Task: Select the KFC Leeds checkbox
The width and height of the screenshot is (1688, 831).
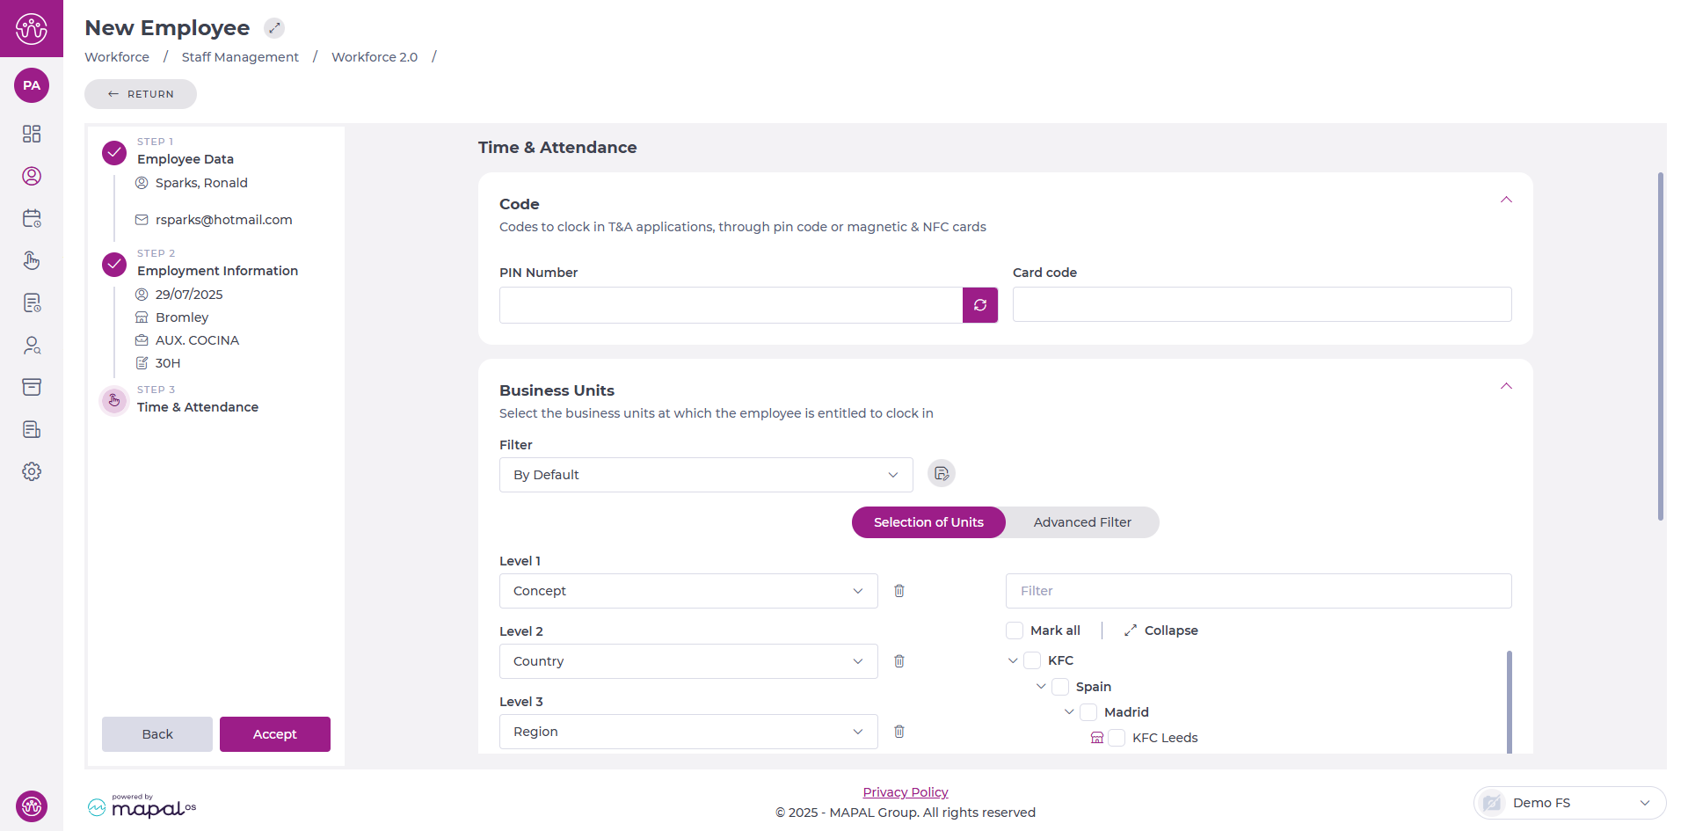Action: coord(1117,738)
